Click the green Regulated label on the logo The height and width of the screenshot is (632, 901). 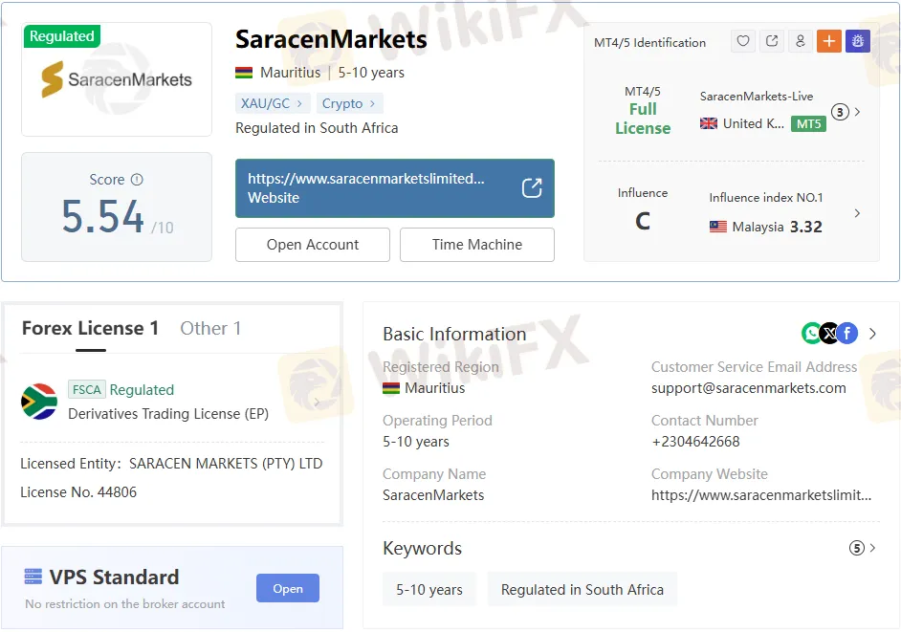[x=62, y=36]
